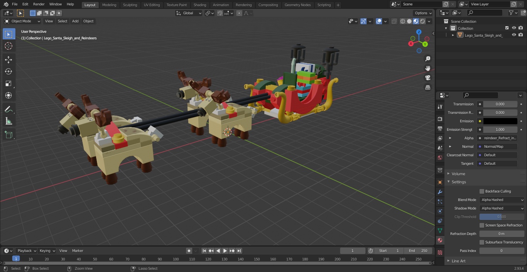Click the Marker timeline menu
Image resolution: width=527 pixels, height=272 pixels.
(x=78, y=251)
